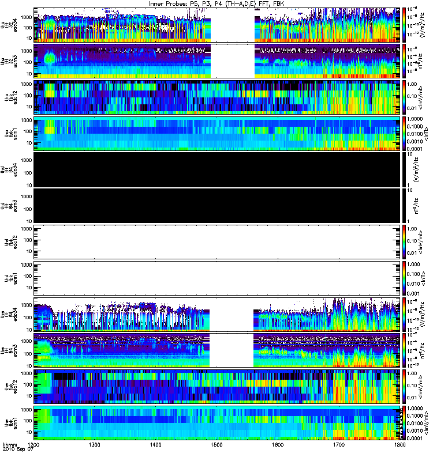
Task: Click the 1700 time axis label
Action: pyautogui.click(x=338, y=444)
